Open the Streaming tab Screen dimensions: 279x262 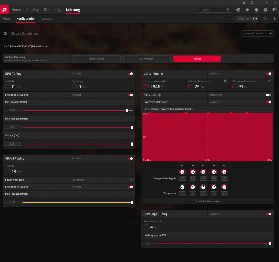[x=52, y=10]
